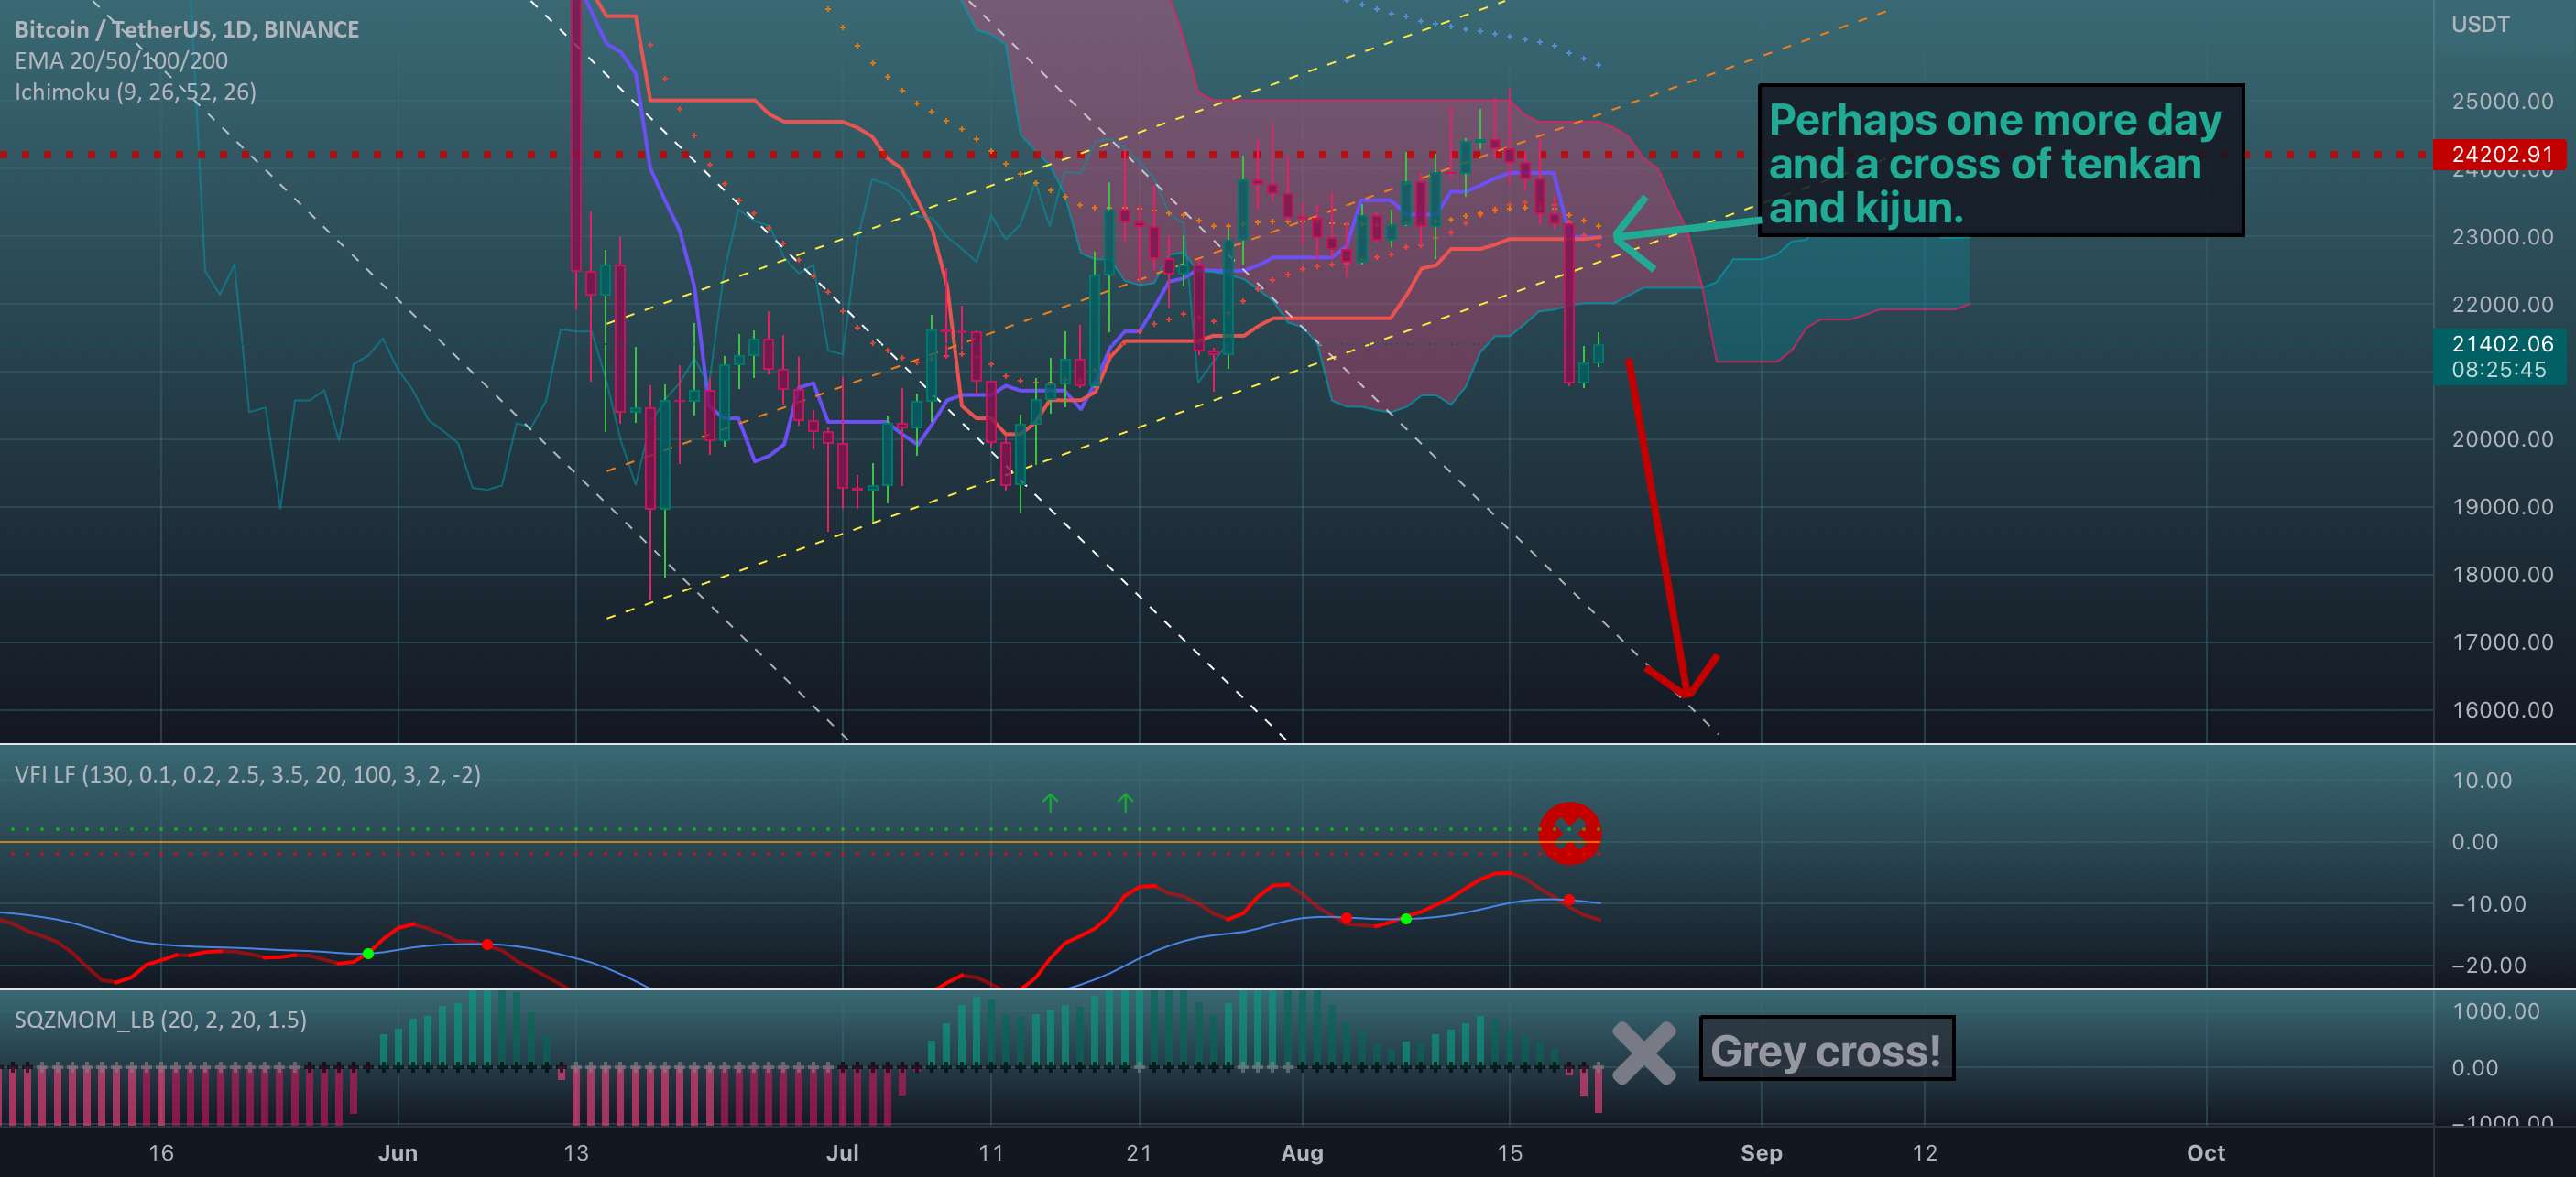Select the 'Perhaps one more day' text annotation
This screenshot has height=1177, width=2576.
coord(2000,161)
